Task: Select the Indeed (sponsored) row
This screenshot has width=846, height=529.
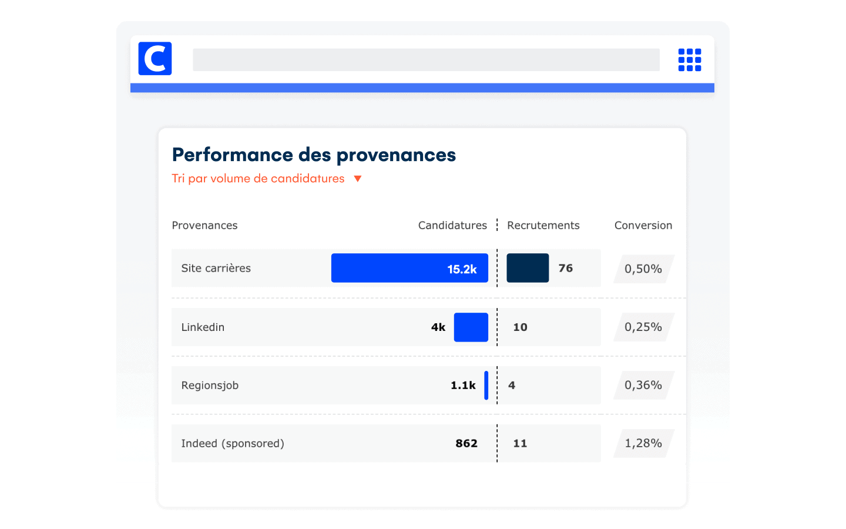Action: (233, 444)
